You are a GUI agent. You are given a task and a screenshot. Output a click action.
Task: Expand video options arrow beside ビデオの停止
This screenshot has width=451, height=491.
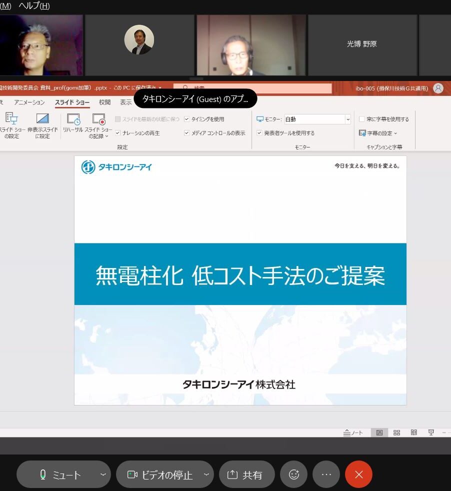coord(206,474)
